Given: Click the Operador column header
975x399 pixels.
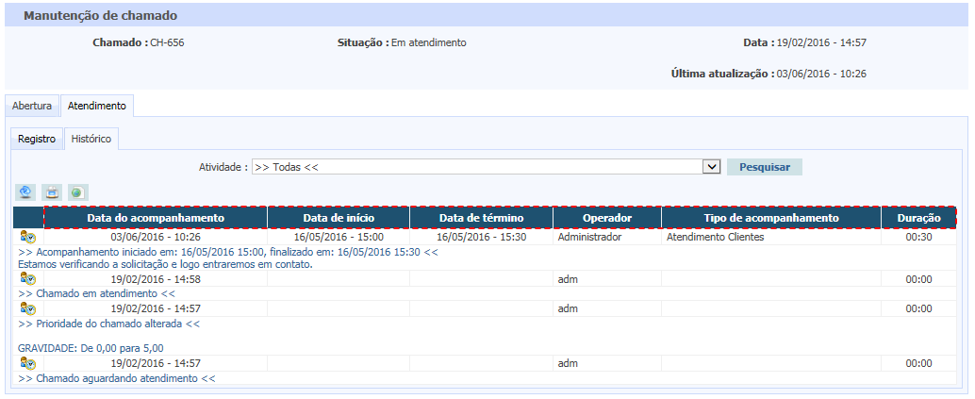Looking at the screenshot, I should coord(607,218).
